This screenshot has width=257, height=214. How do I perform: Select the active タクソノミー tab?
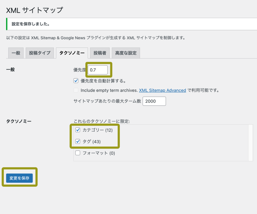(x=72, y=53)
